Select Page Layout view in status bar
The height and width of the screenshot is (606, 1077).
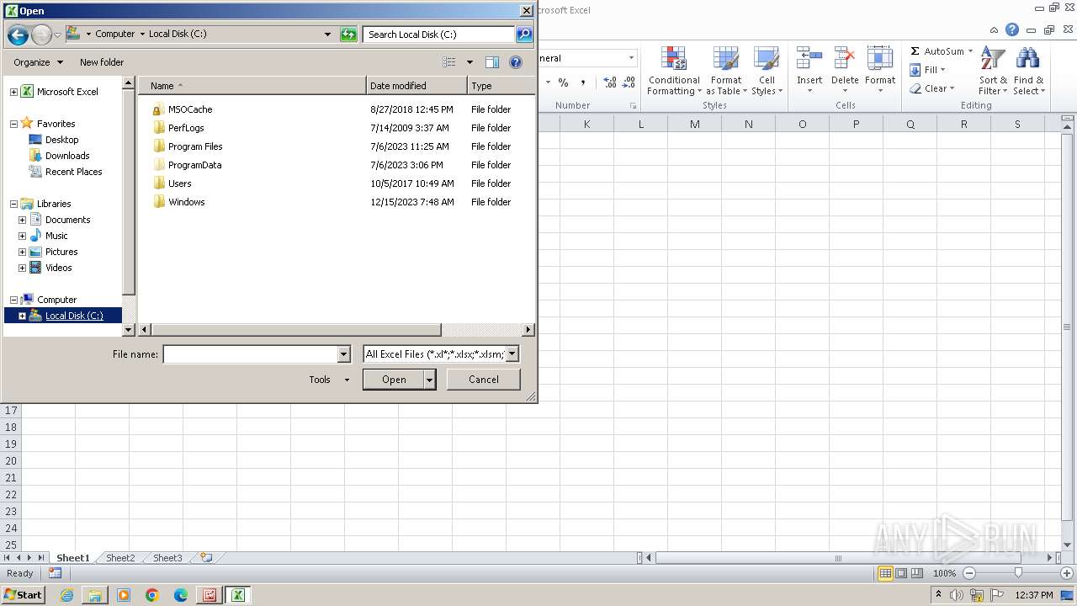(x=901, y=573)
